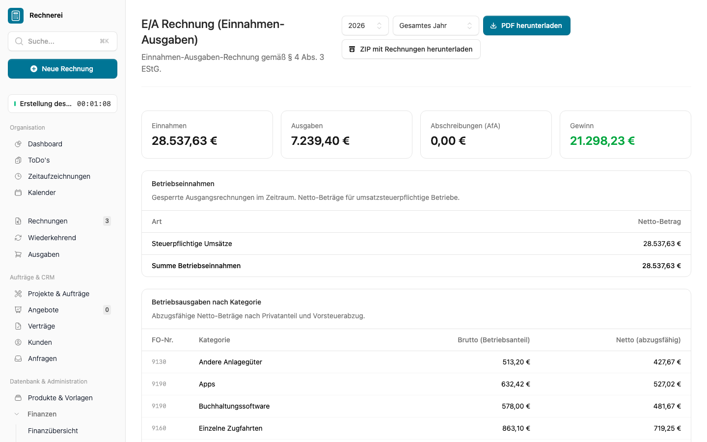Click the Gewinn value 21.298,23 €

(602, 141)
